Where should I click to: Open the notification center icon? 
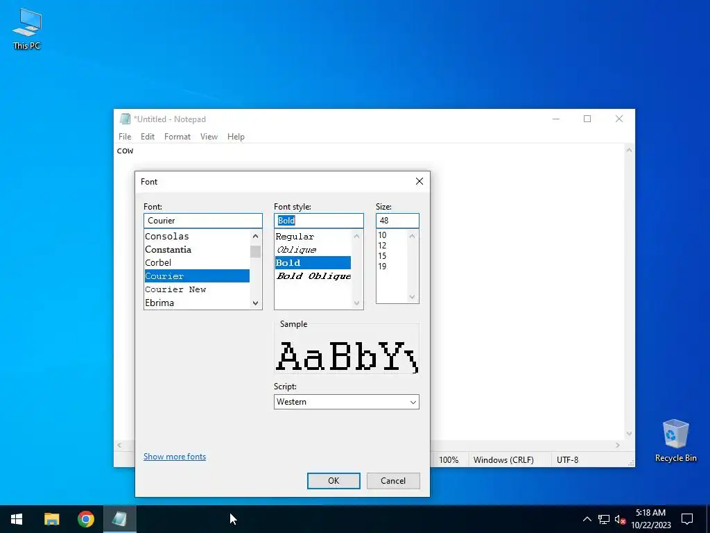click(x=687, y=519)
